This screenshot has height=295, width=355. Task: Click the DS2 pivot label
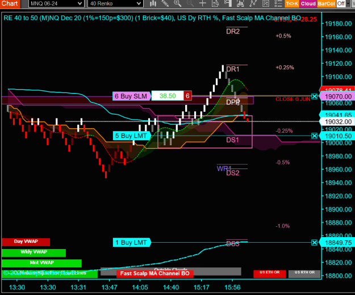(x=233, y=173)
